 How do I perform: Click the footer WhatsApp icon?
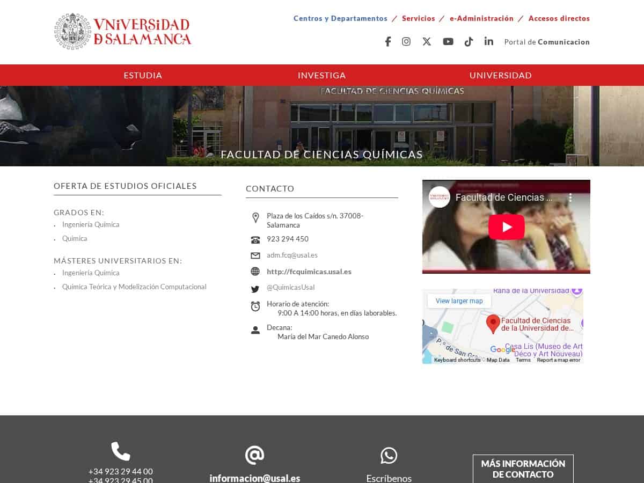(389, 456)
